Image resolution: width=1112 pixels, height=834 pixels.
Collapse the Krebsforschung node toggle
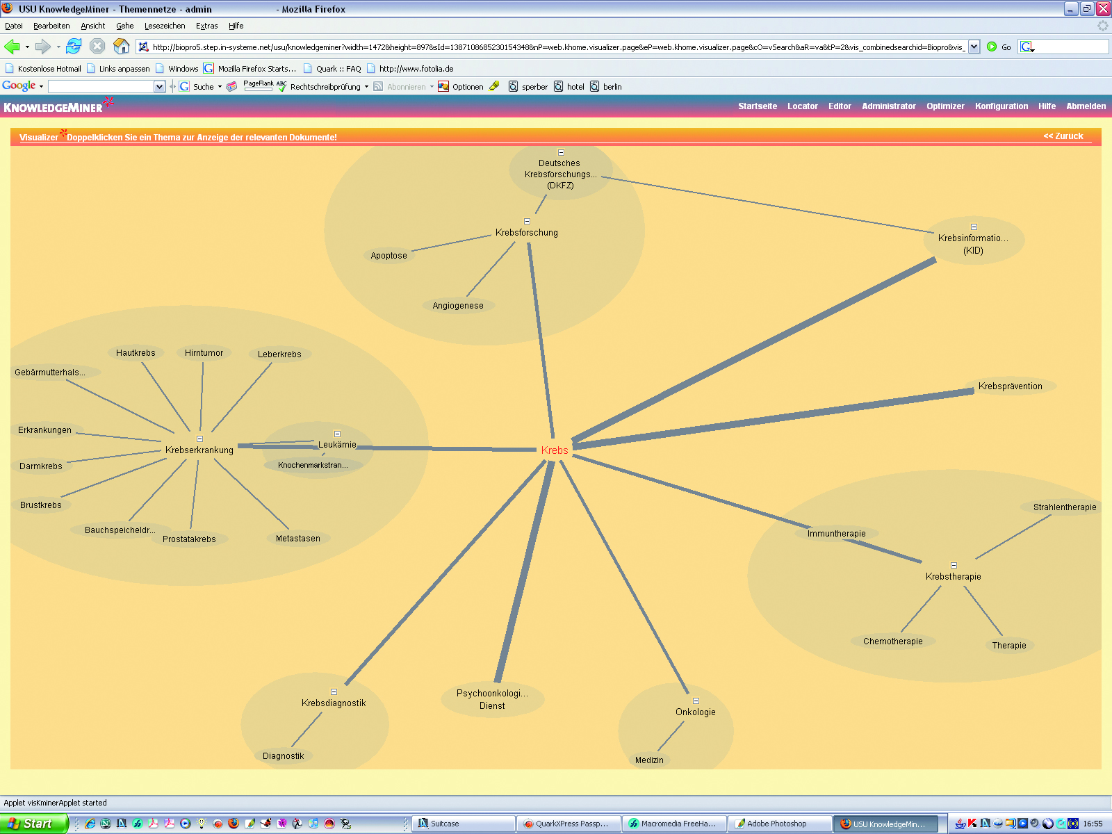pos(527,222)
